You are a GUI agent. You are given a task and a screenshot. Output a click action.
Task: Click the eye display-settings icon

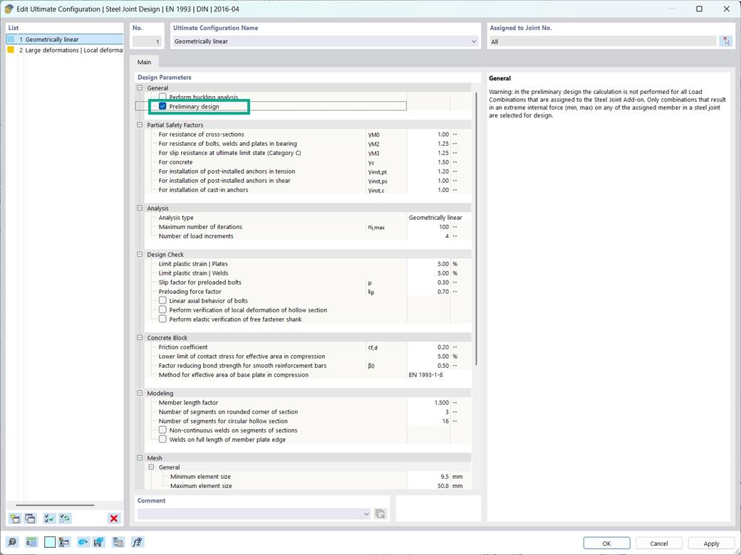tap(82, 541)
